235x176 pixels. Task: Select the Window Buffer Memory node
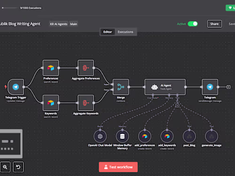coord(122,136)
